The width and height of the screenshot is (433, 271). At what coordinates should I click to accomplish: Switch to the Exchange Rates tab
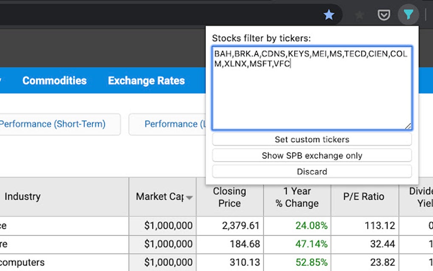(146, 81)
